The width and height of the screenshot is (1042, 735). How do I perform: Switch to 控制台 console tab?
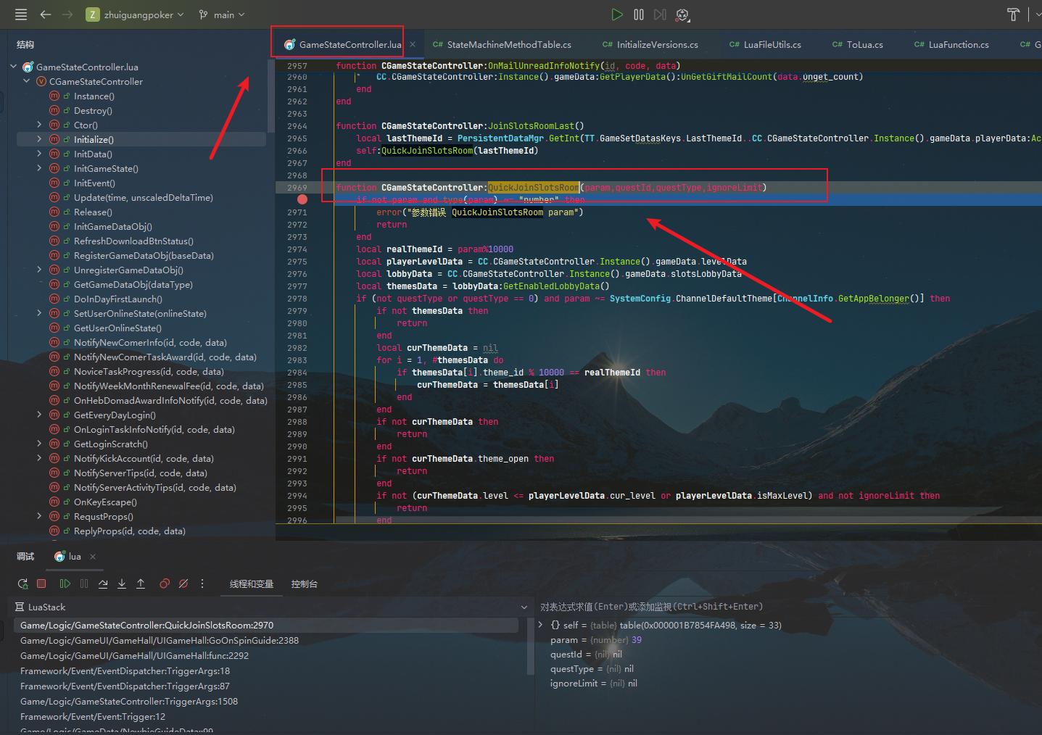[305, 584]
